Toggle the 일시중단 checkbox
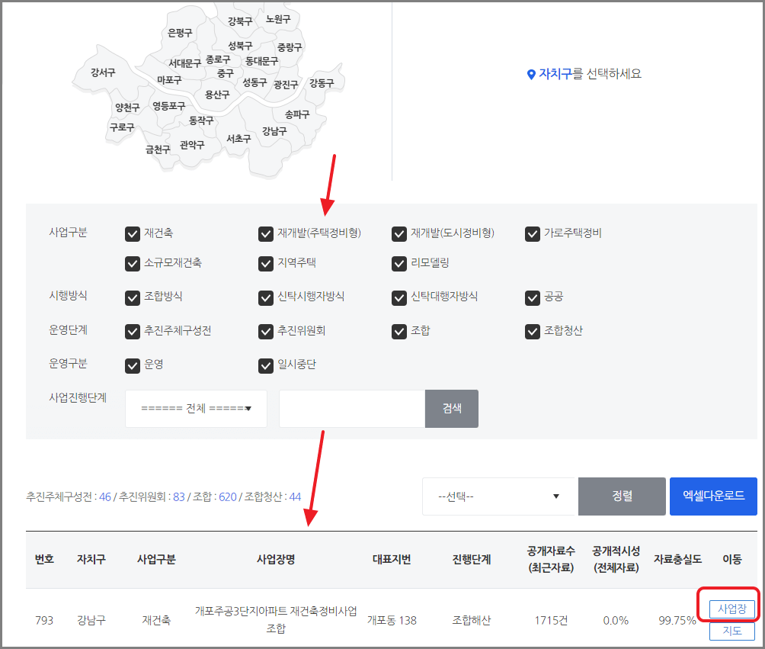765x649 pixels. [x=265, y=364]
